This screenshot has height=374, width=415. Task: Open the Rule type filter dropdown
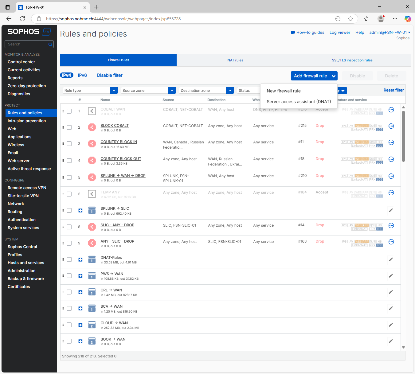click(90, 90)
